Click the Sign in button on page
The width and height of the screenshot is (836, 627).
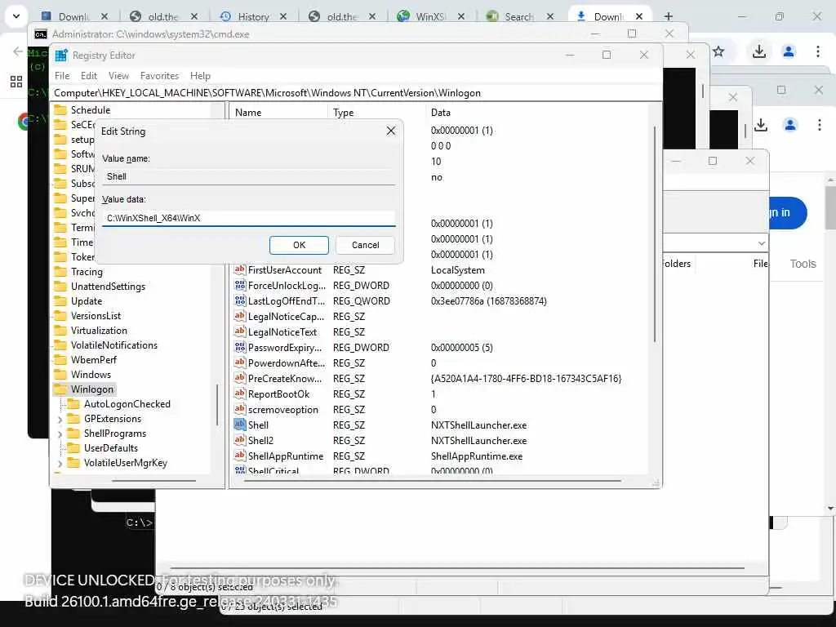788,213
